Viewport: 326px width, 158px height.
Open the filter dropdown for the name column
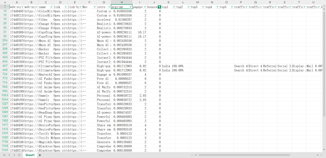51,7
